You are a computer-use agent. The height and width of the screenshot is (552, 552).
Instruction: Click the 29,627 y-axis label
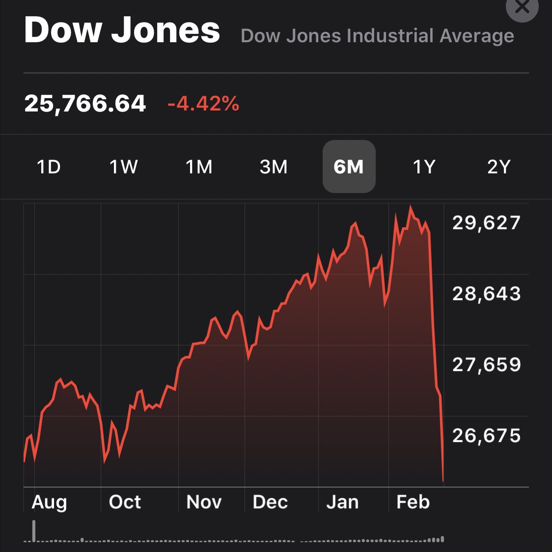[x=486, y=223]
